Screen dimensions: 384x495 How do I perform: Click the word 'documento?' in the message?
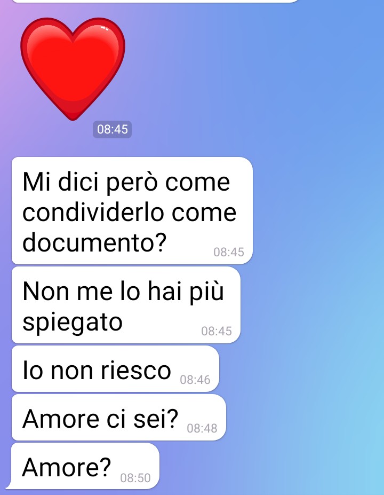tap(94, 242)
